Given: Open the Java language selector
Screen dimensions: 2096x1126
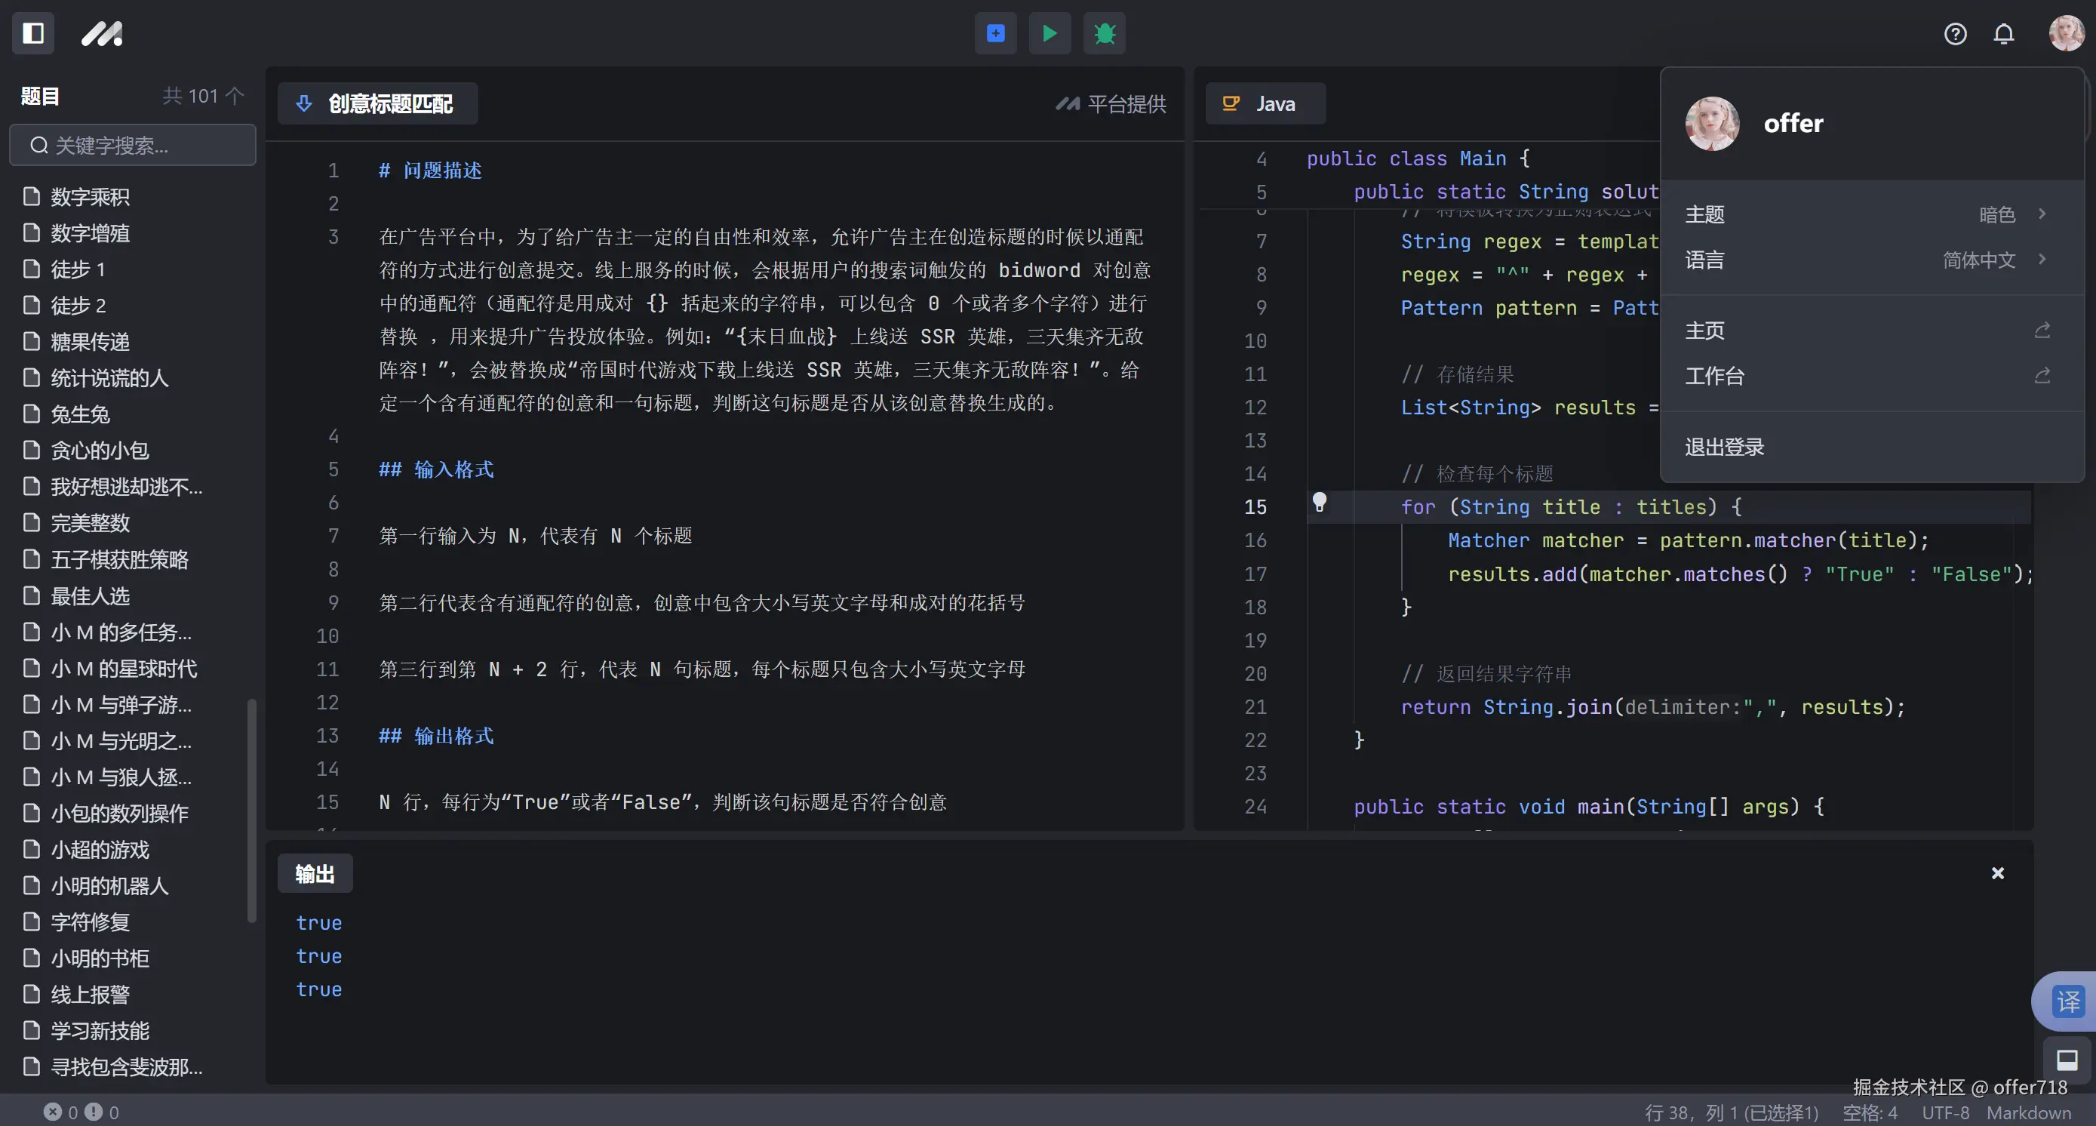Looking at the screenshot, I should pos(1265,103).
